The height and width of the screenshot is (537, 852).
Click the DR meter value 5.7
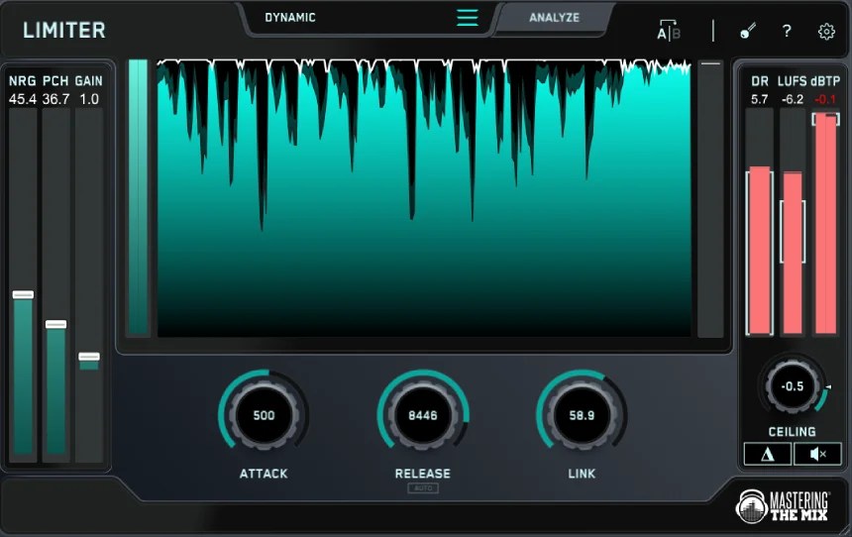(760, 99)
